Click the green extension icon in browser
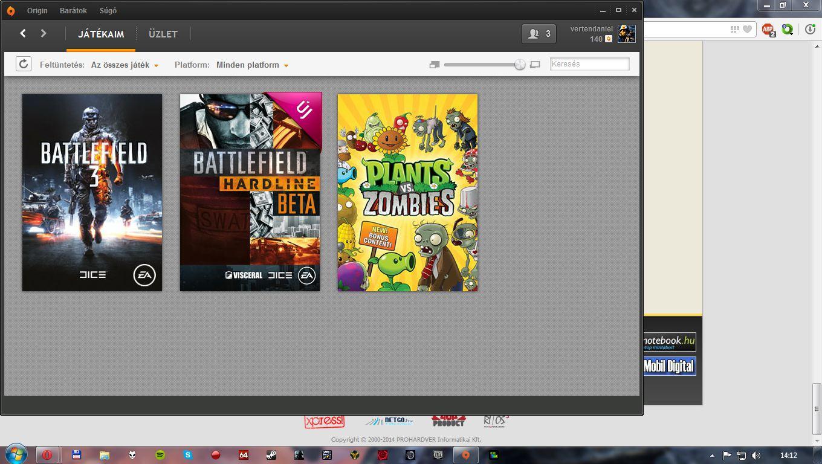Viewport: 822px width, 464px height. click(x=788, y=29)
